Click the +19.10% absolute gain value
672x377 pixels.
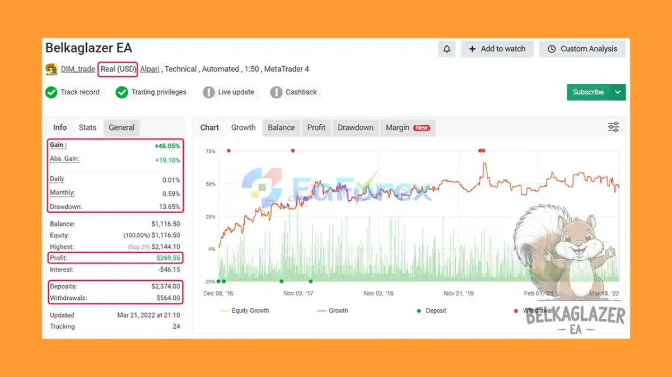coord(167,160)
